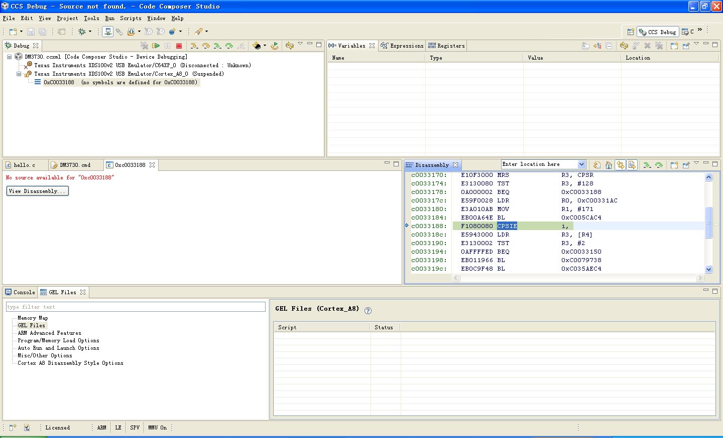Open the Enter location here dropdown arrow
This screenshot has width=723, height=438.
click(581, 164)
